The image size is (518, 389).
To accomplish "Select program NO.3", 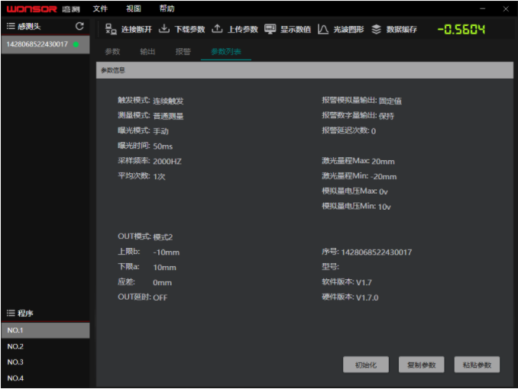I will (x=45, y=362).
